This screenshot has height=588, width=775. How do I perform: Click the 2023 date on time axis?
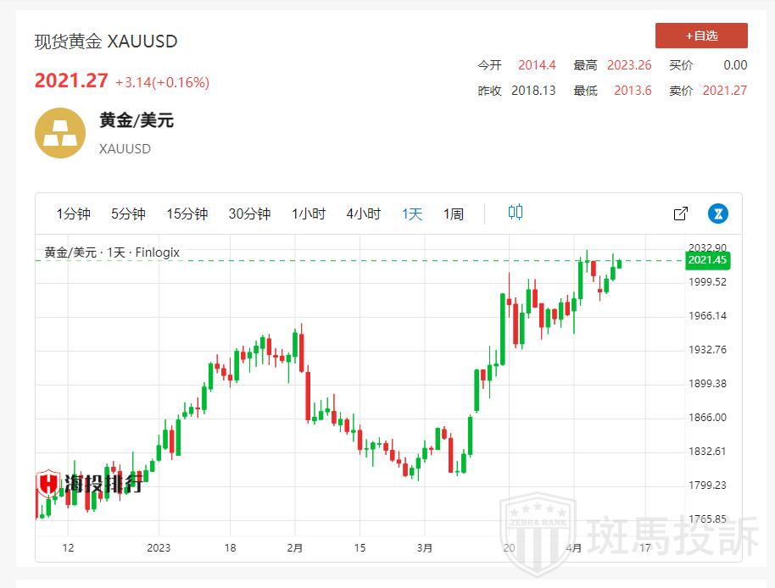click(x=159, y=547)
